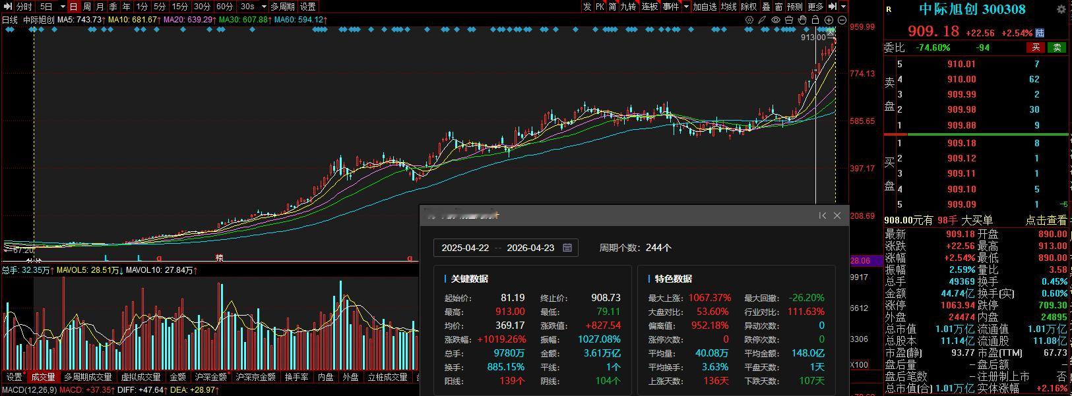
Task: Expand the dropdown arrow after 5日
Action: click(x=63, y=7)
